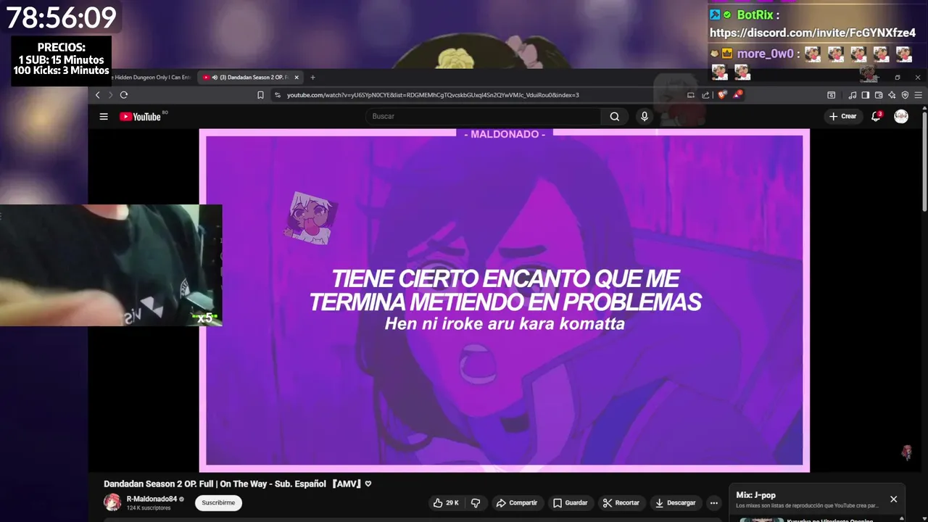Click the browser forward arrow
The image size is (928, 522).
(110, 95)
